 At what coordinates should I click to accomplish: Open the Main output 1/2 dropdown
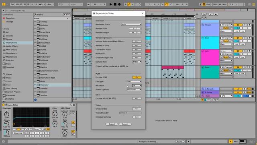pyautogui.click(x=226, y=96)
